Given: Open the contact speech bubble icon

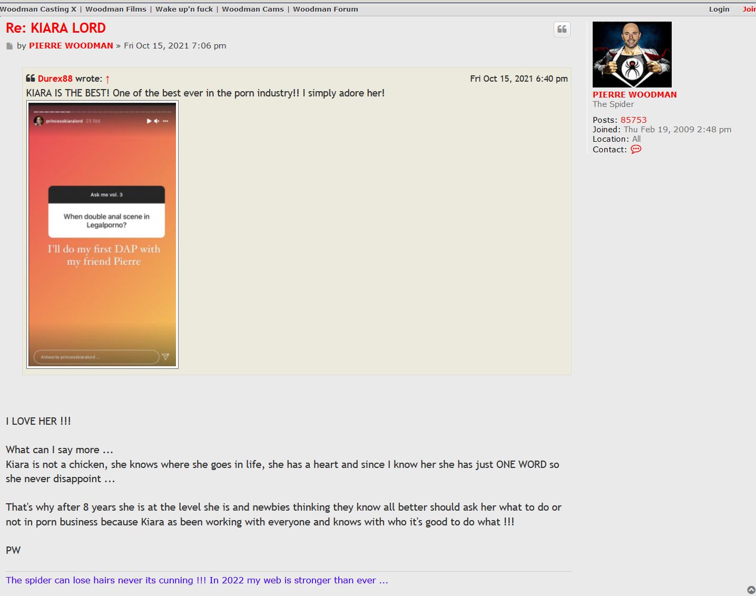Looking at the screenshot, I should pyautogui.click(x=636, y=150).
